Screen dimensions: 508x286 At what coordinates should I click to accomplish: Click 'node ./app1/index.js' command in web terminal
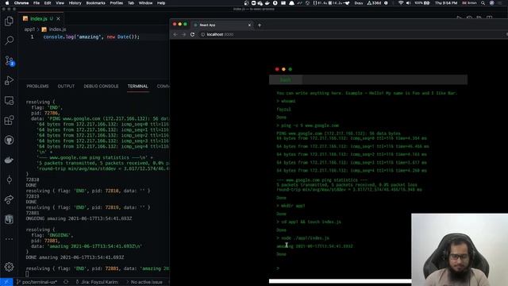click(x=305, y=238)
